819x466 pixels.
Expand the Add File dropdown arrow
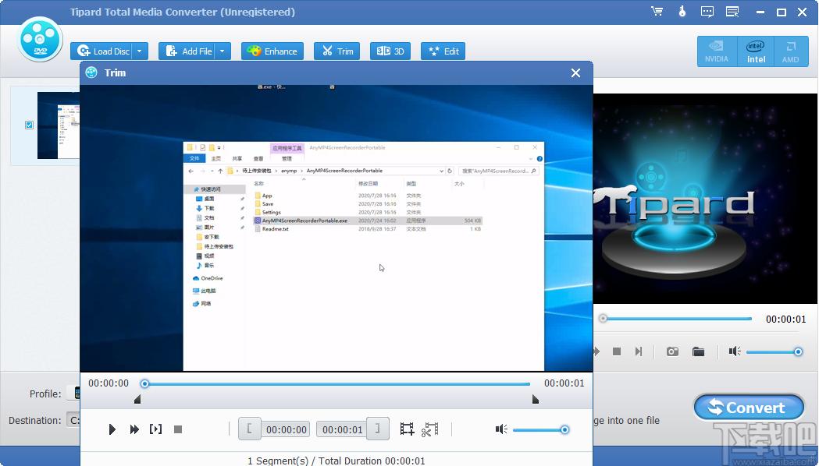tap(223, 51)
